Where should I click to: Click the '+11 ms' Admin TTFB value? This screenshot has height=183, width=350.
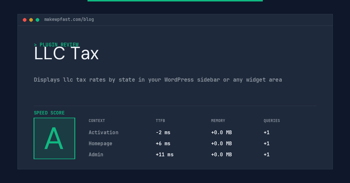pos(164,155)
